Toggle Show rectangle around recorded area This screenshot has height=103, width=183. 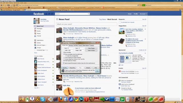point(64,54)
